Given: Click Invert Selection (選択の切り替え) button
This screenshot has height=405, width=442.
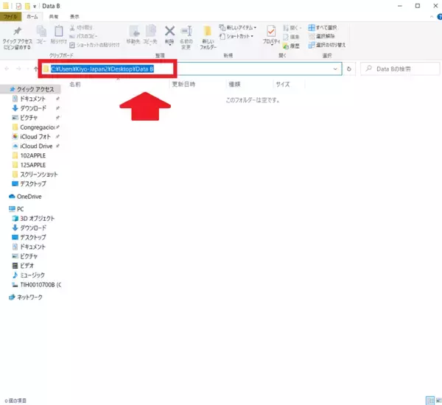Looking at the screenshot, I should click(x=329, y=44).
